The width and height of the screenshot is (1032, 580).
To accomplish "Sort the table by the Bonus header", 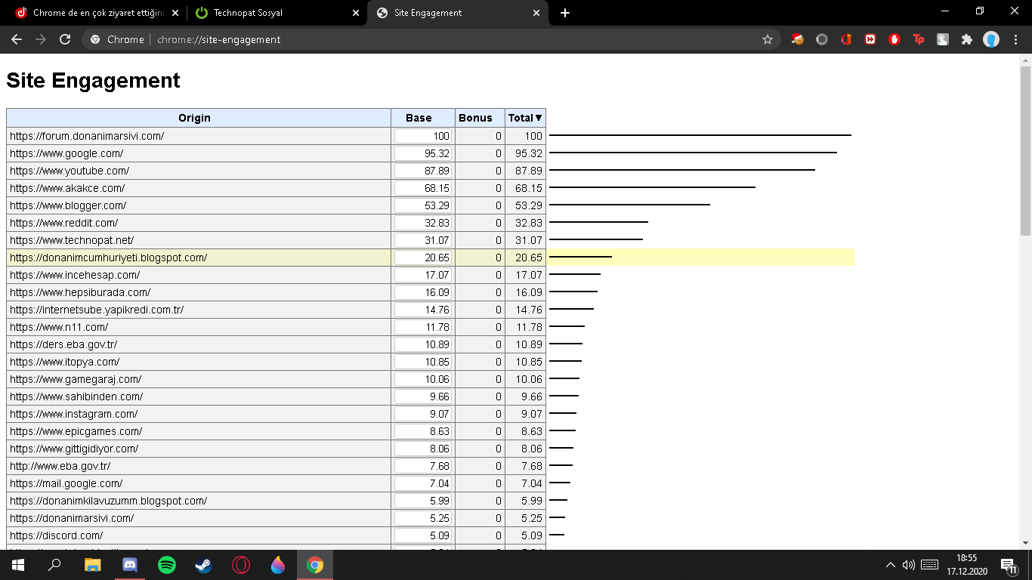I will click(480, 118).
